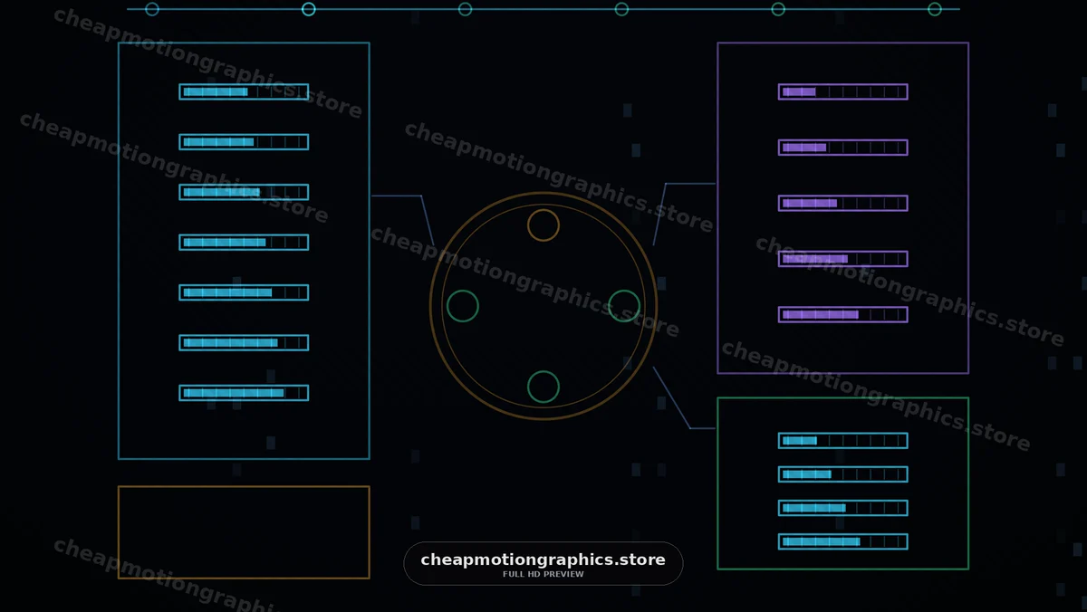This screenshot has height=612, width=1087.
Task: Select the orange circle atop the central dial
Action: tap(543, 225)
